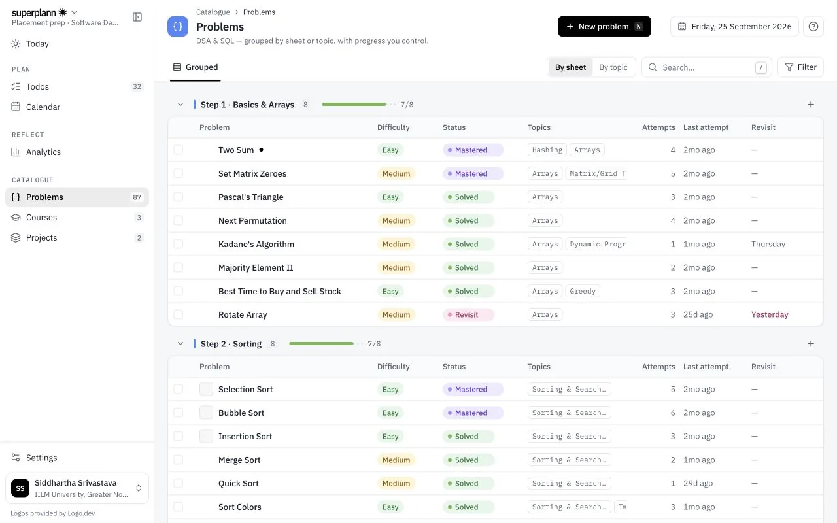This screenshot has height=523, width=837.
Task: Open Todos in sidebar
Action: click(77, 86)
